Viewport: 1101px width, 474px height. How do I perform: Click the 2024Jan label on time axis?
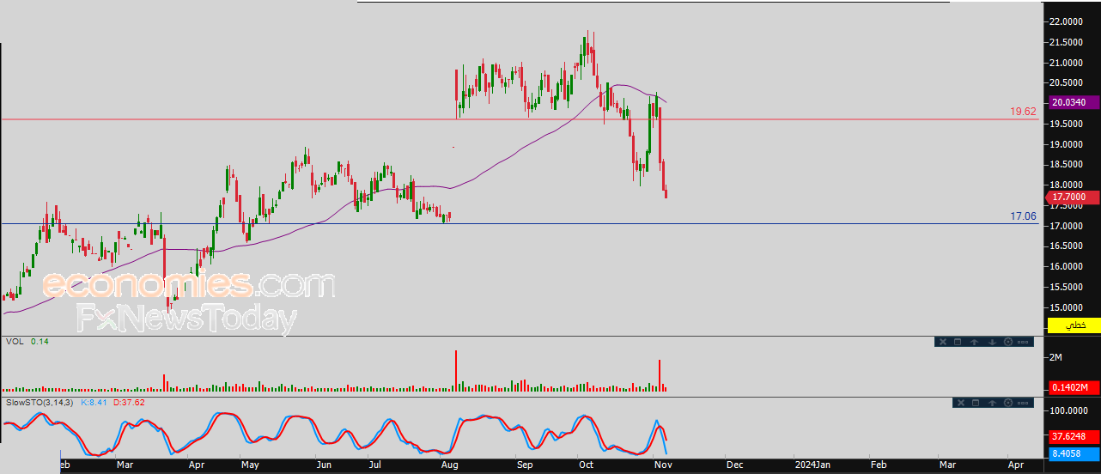click(812, 465)
